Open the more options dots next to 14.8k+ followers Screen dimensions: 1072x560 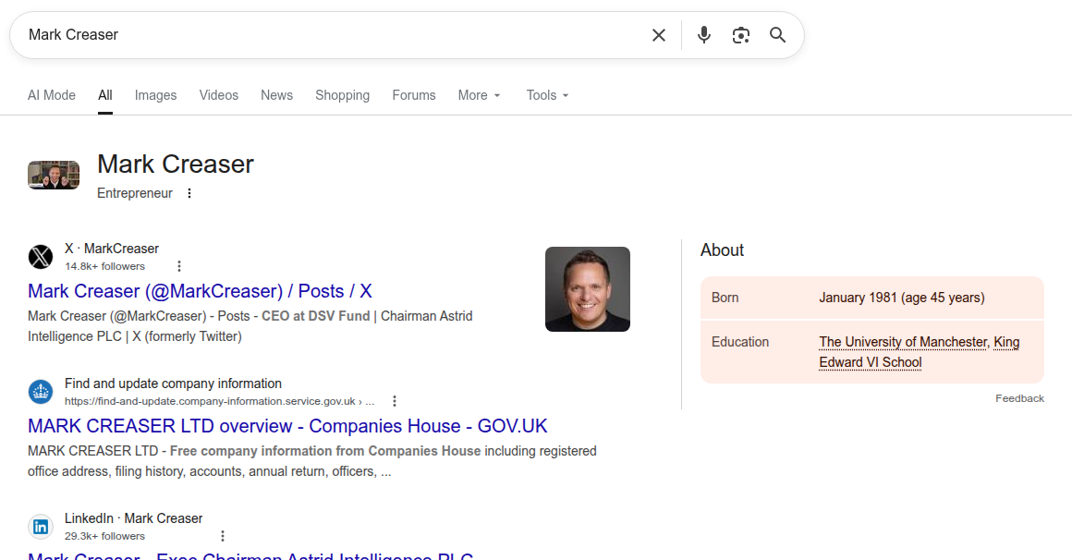tap(179, 266)
